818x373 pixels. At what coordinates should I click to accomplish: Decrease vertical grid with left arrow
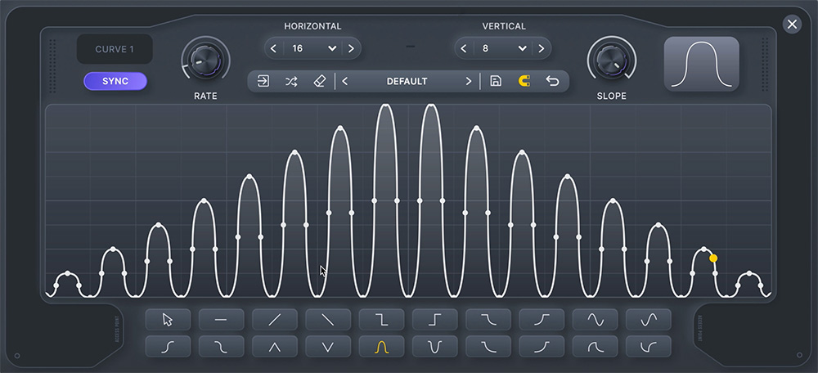(x=463, y=48)
